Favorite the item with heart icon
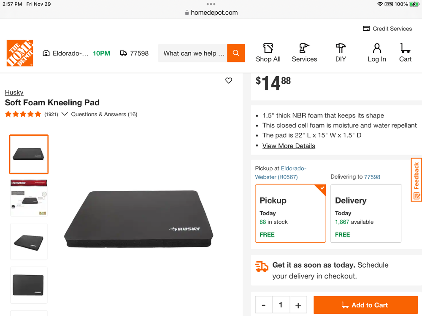 pos(229,80)
